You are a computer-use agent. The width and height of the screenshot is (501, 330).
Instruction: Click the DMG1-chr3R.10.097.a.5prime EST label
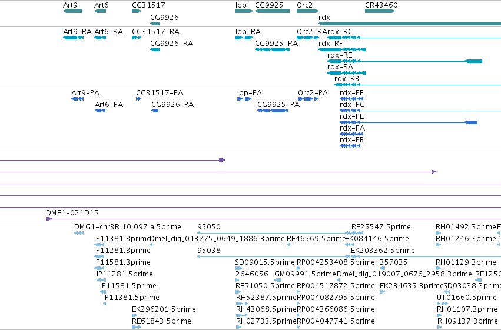tap(128, 227)
